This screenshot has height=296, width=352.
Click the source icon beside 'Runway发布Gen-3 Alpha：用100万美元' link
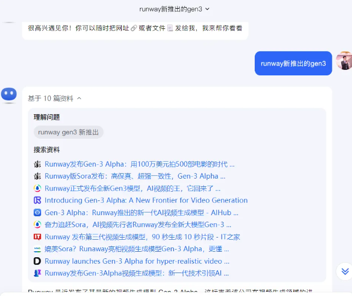pos(37,164)
